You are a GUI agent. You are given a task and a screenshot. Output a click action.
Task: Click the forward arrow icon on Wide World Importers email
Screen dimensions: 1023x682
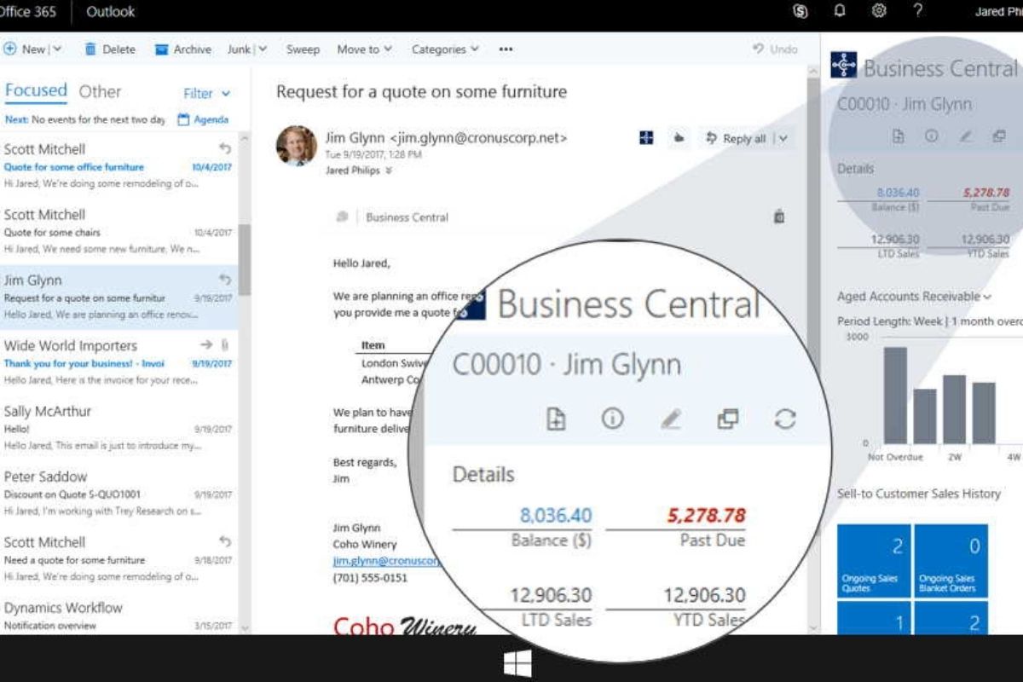(x=206, y=344)
